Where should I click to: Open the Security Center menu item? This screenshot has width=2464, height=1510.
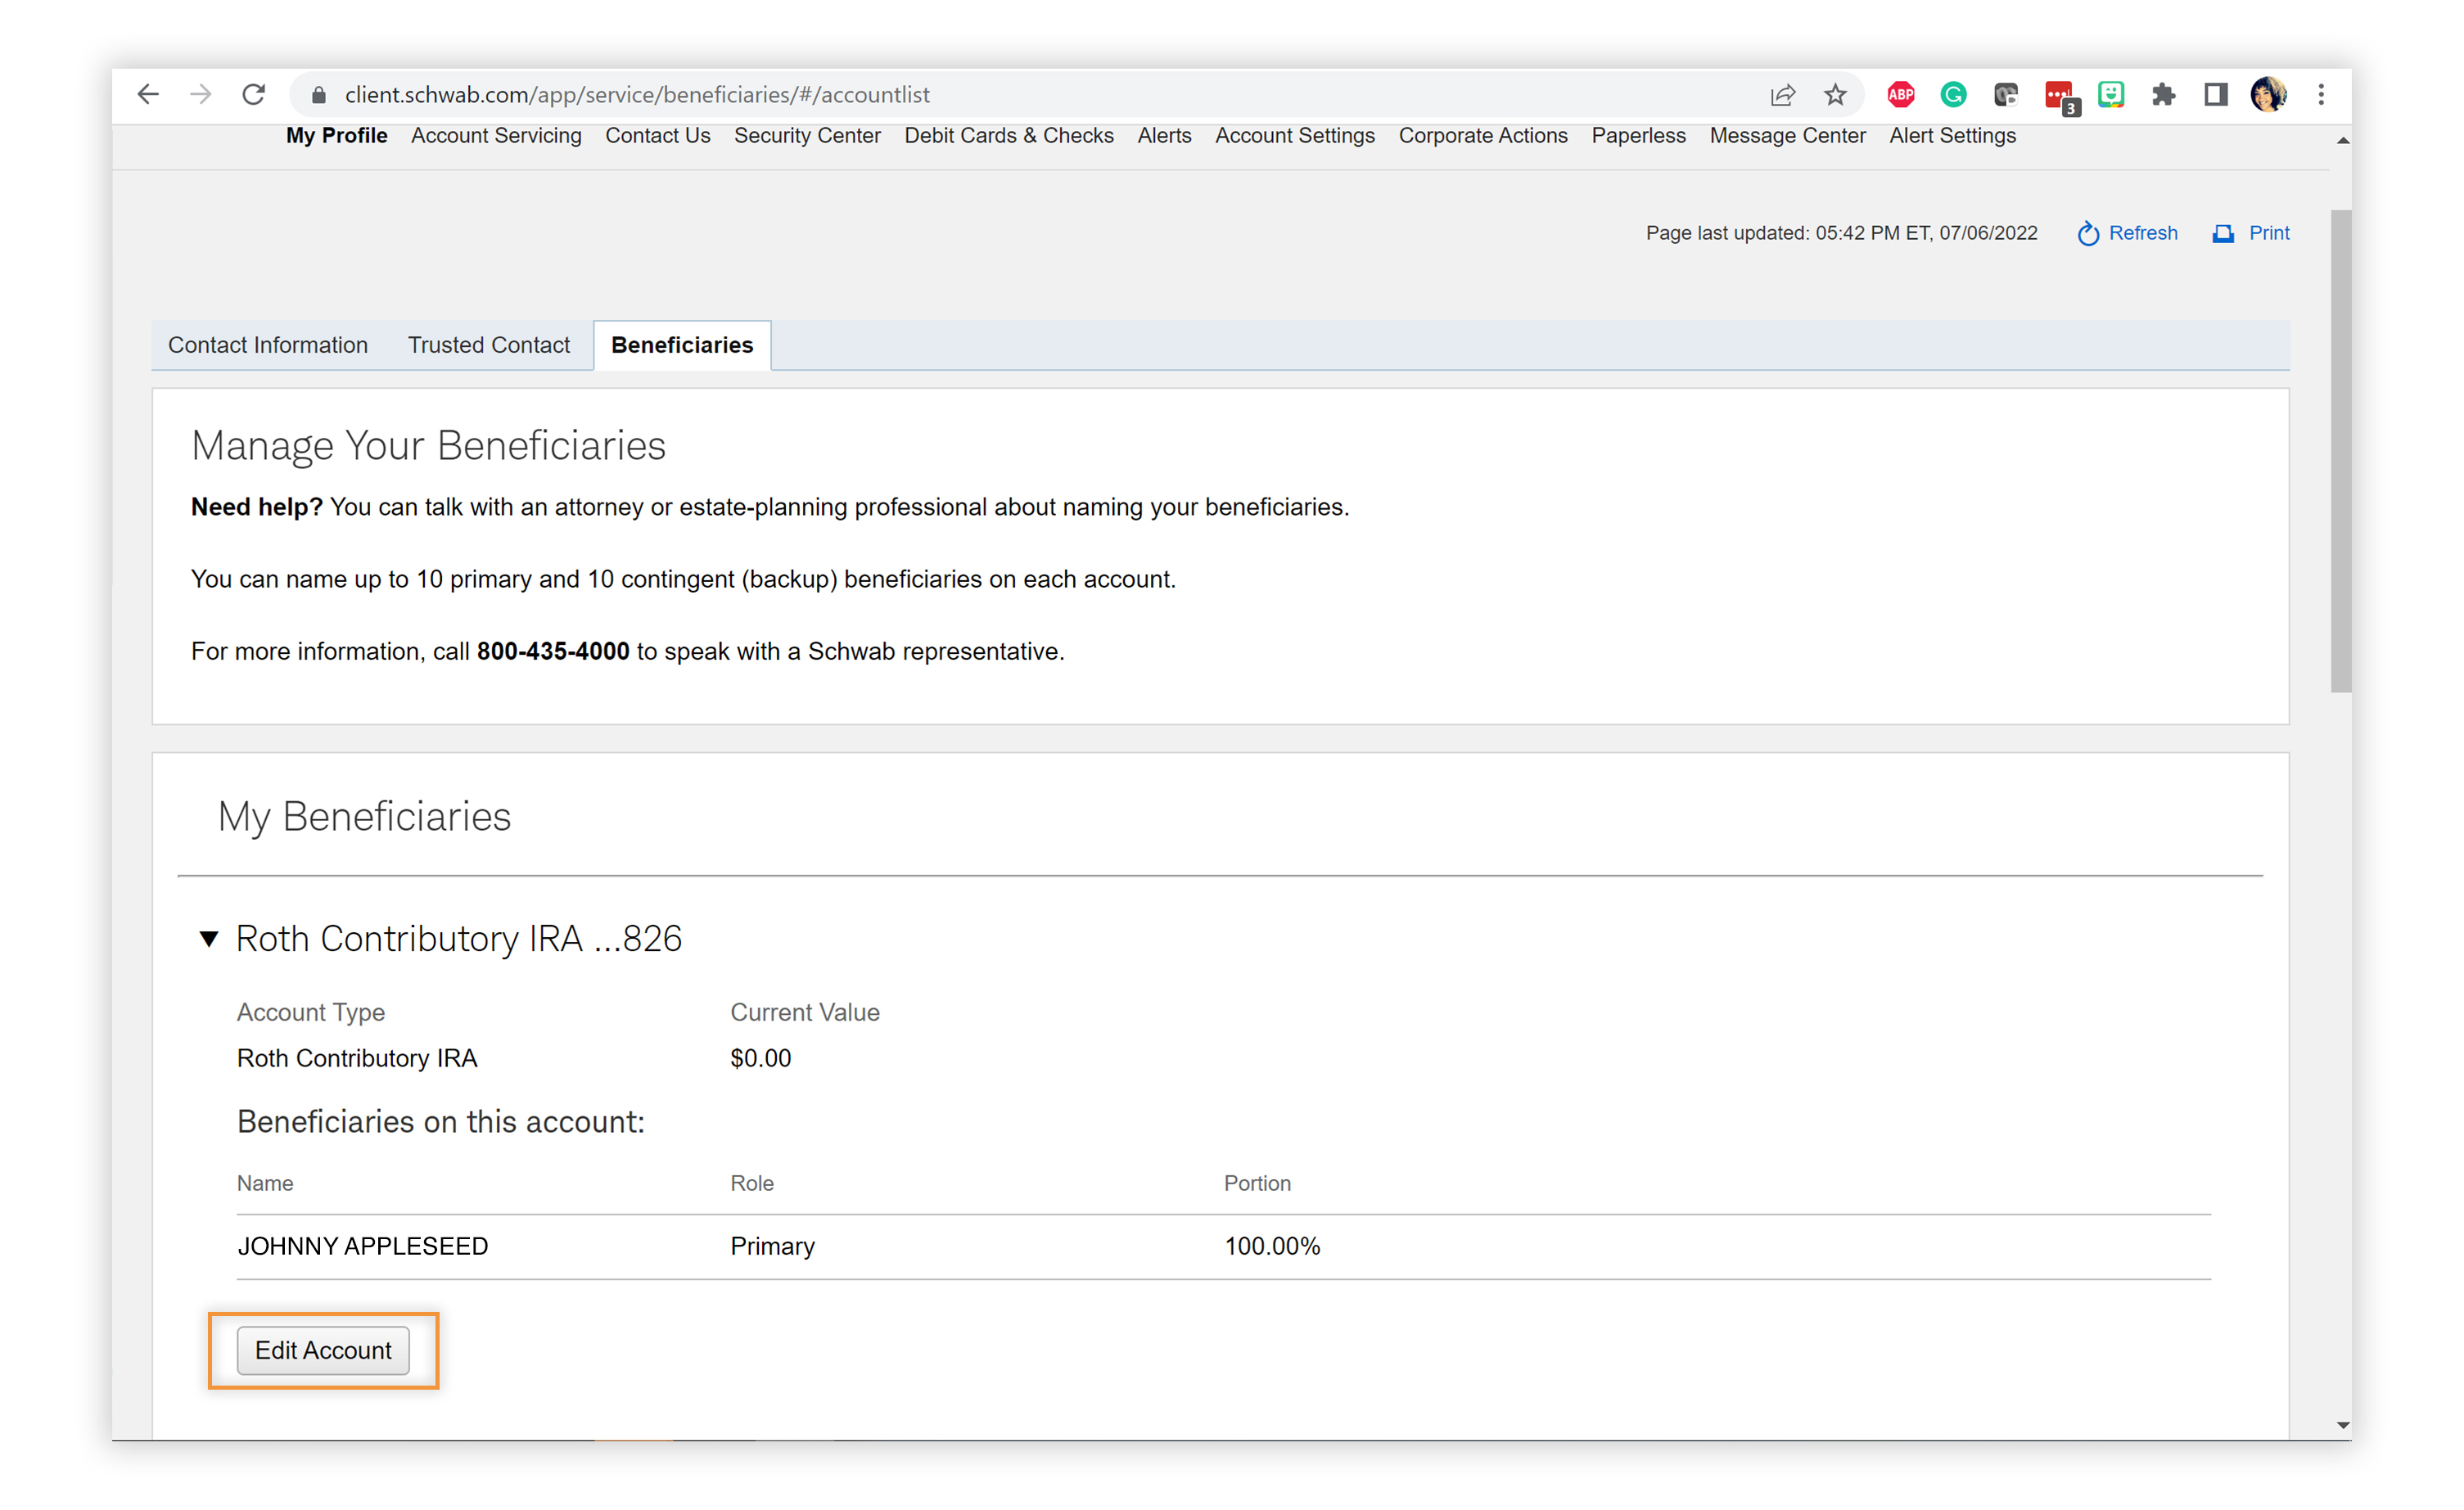point(806,135)
